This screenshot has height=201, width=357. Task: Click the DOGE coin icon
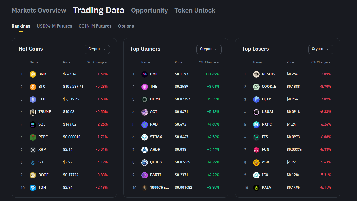point(33,175)
